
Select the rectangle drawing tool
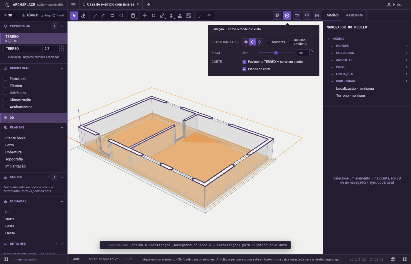112,16
